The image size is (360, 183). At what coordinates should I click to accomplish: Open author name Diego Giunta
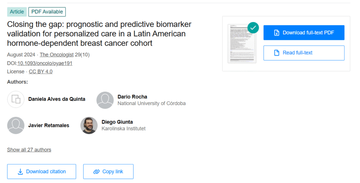[x=117, y=122]
